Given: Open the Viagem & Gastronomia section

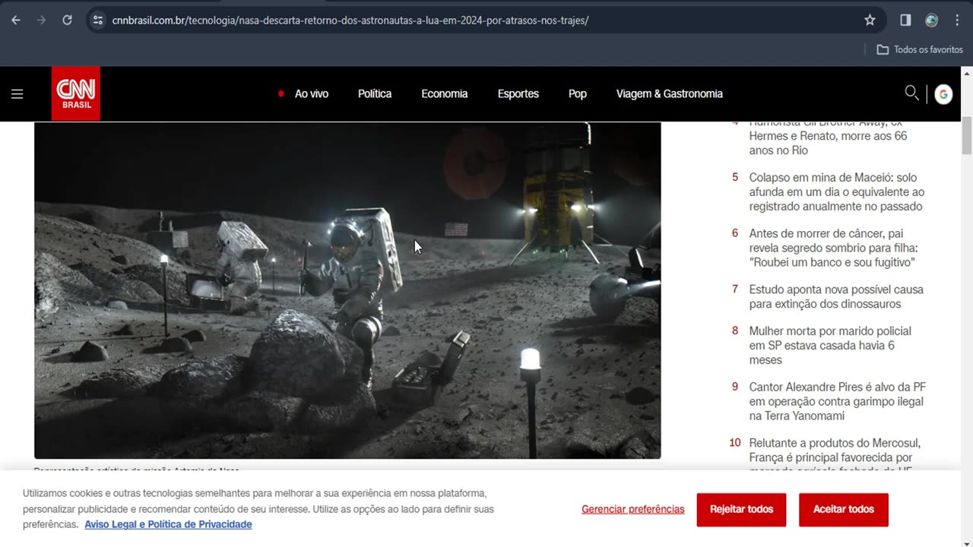Looking at the screenshot, I should coord(670,94).
